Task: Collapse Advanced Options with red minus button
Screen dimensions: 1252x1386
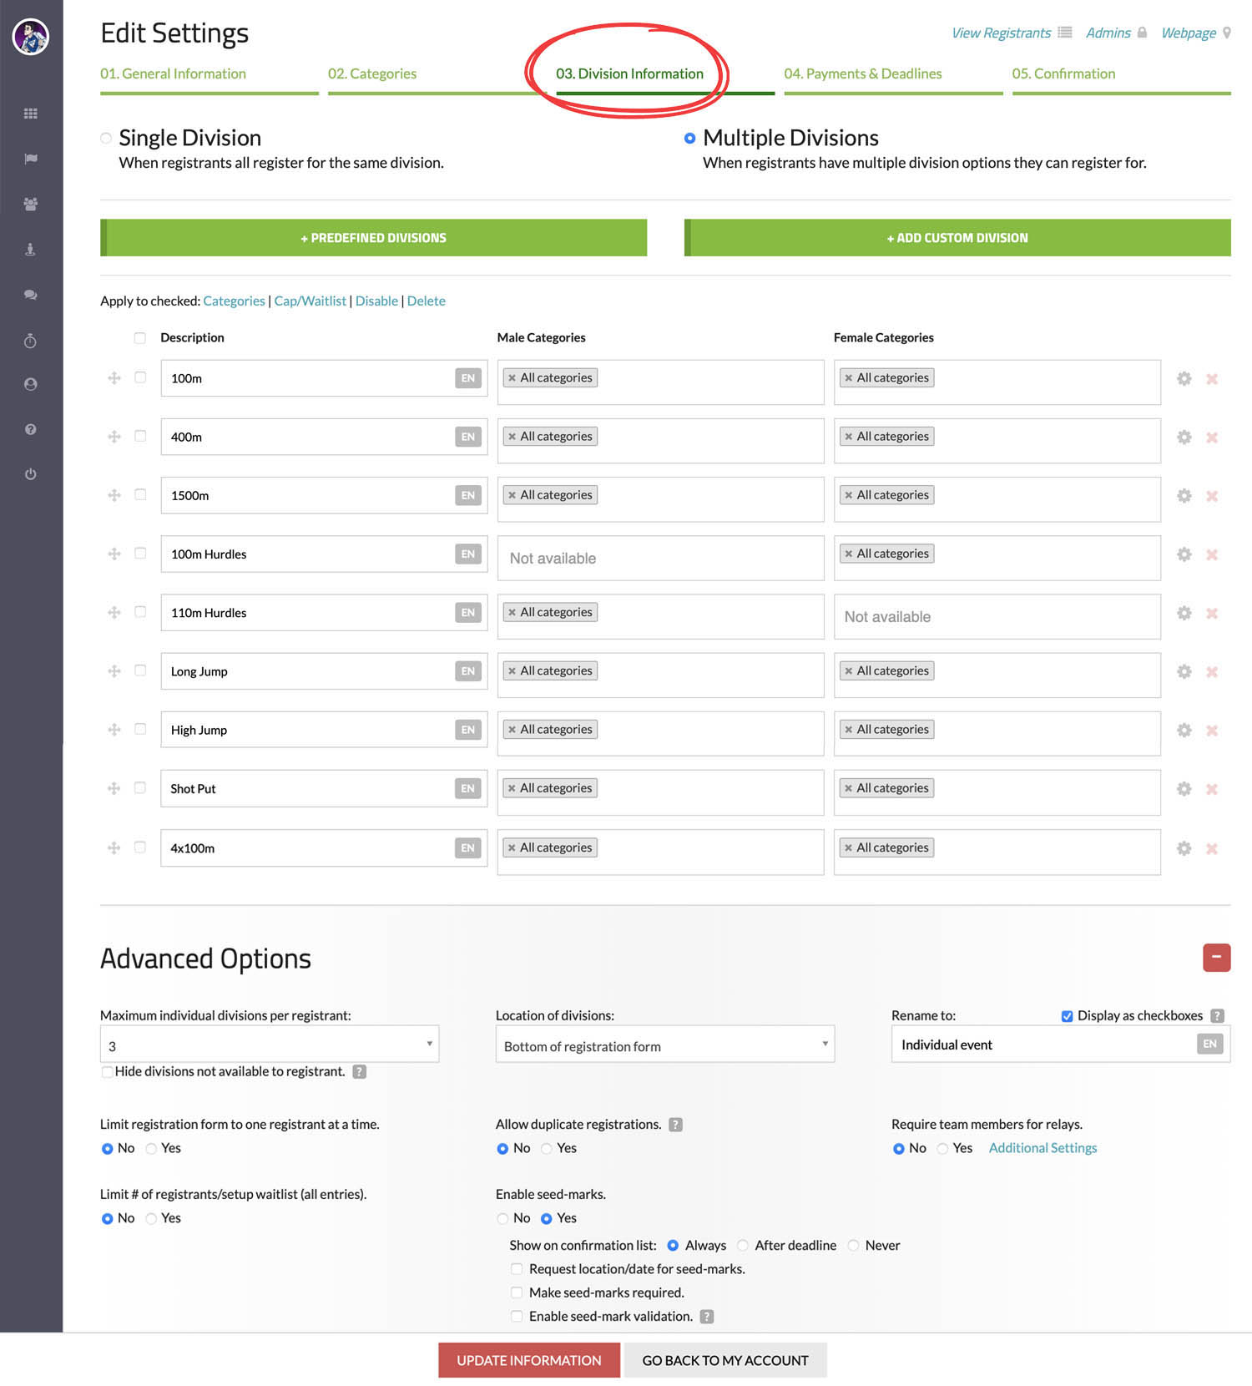Action: pos(1216,958)
